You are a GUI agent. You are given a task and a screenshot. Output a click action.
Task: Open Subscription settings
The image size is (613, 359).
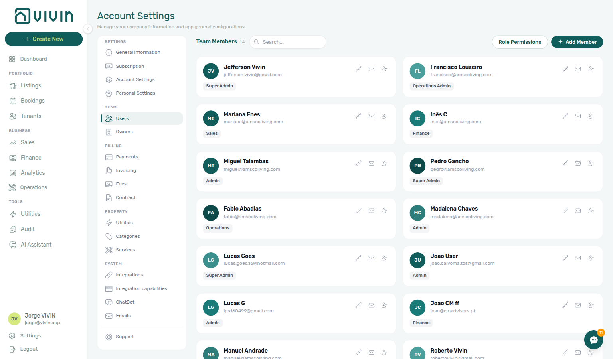[142, 66]
